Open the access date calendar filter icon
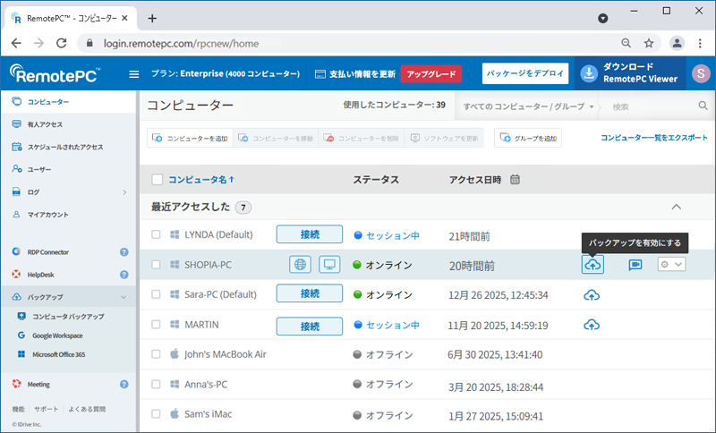 [x=515, y=179]
